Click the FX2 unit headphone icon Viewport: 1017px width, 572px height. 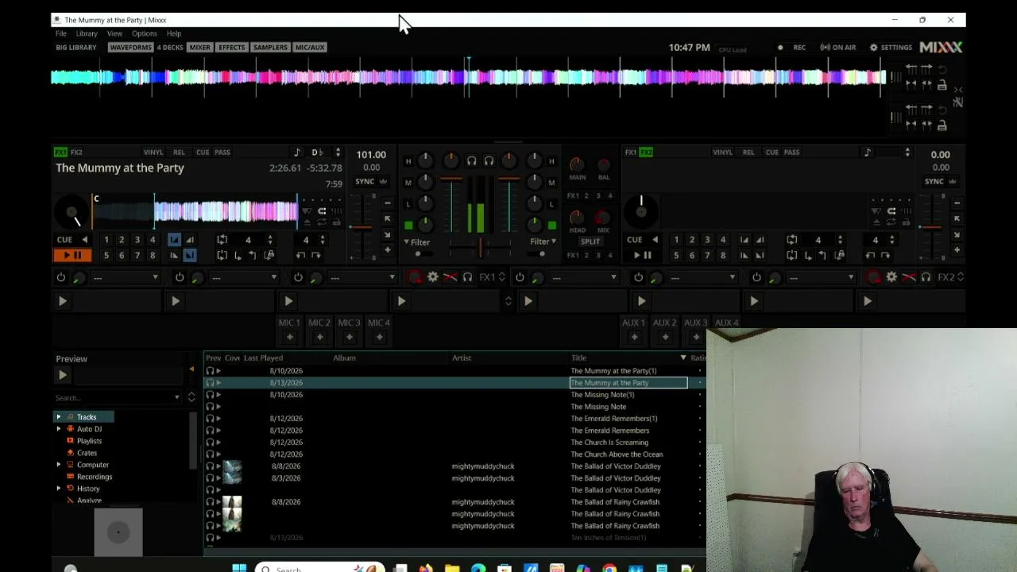point(926,277)
